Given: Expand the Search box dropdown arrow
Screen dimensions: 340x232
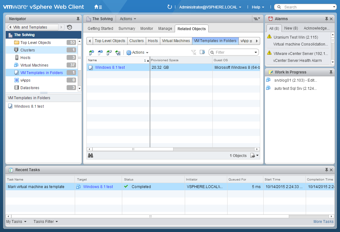Looking at the screenshot, I should [334, 7].
